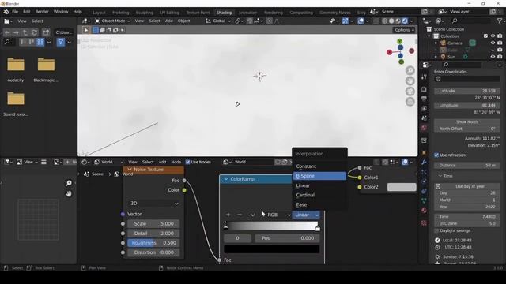The width and height of the screenshot is (506, 284).
Task: Open the Modifier wrench properties tab
Action: [x=424, y=162]
